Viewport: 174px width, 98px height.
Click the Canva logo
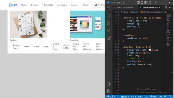tap(13, 5)
